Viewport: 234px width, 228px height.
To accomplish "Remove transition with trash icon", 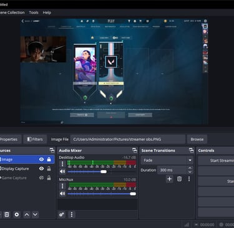I will (179, 179).
